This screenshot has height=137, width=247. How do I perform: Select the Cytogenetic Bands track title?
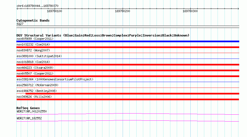[x=33, y=20]
